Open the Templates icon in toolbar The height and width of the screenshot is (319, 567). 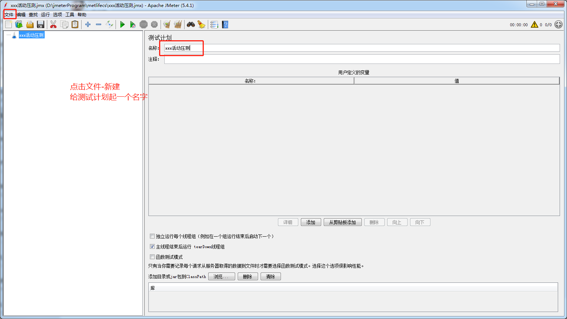click(x=19, y=24)
